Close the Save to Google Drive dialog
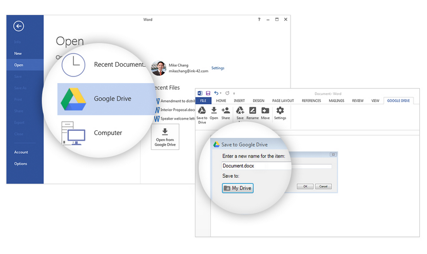The width and height of the screenshot is (427, 254). click(333, 154)
